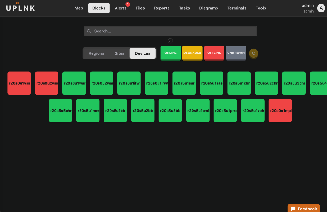Focus the Search input field
Screen dimensions: 327x212
[170, 31]
